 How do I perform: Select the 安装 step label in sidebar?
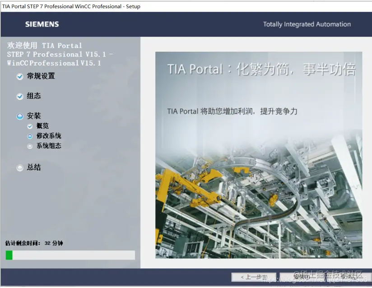(x=34, y=116)
